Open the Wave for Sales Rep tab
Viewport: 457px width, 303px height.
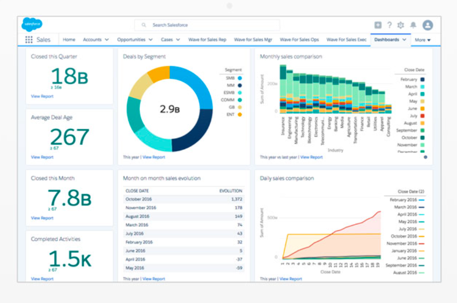207,40
